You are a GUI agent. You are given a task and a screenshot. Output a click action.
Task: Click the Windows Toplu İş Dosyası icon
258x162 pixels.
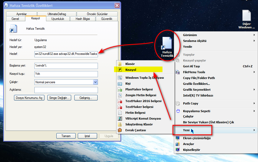click(120, 78)
